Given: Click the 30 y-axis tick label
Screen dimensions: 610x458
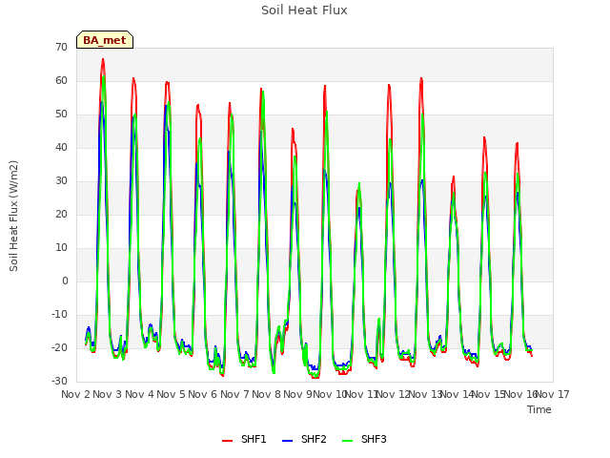Looking at the screenshot, I should coord(61,180).
